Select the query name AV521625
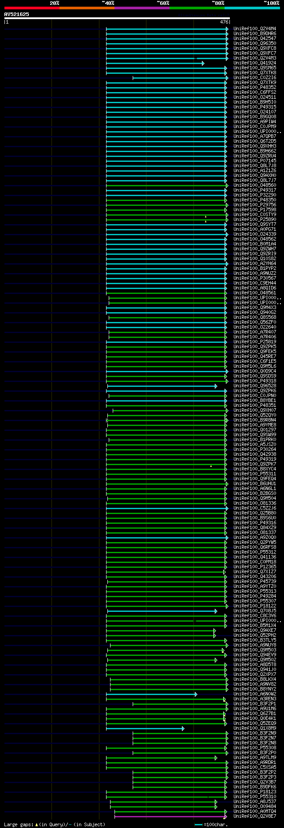284x828 pixels. (x=17, y=14)
